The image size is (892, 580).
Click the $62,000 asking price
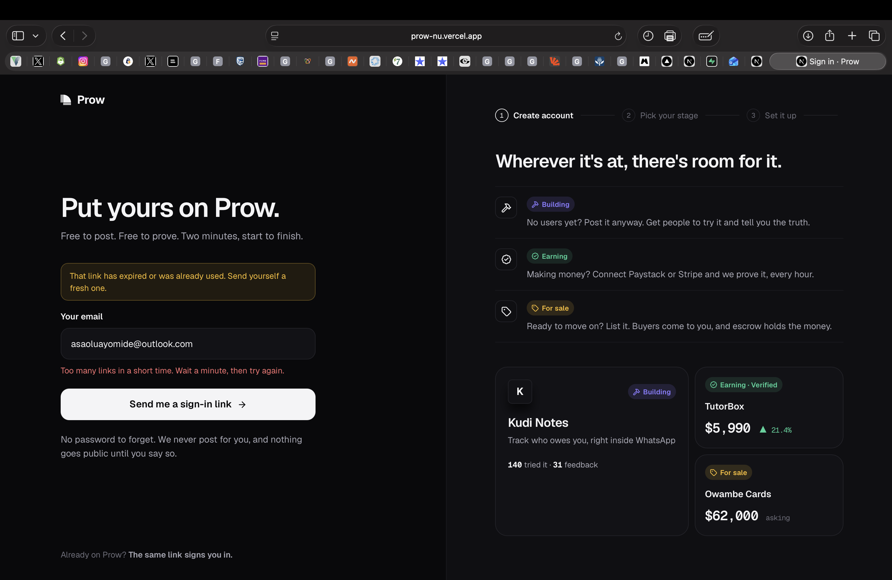(x=732, y=516)
